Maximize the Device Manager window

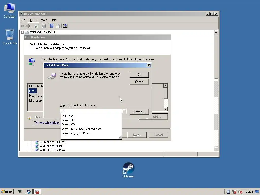(212, 14)
